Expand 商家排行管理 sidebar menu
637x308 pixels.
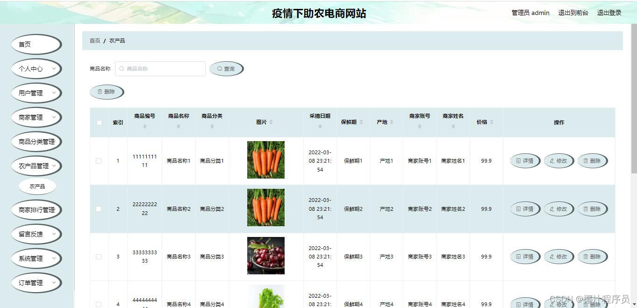36,210
